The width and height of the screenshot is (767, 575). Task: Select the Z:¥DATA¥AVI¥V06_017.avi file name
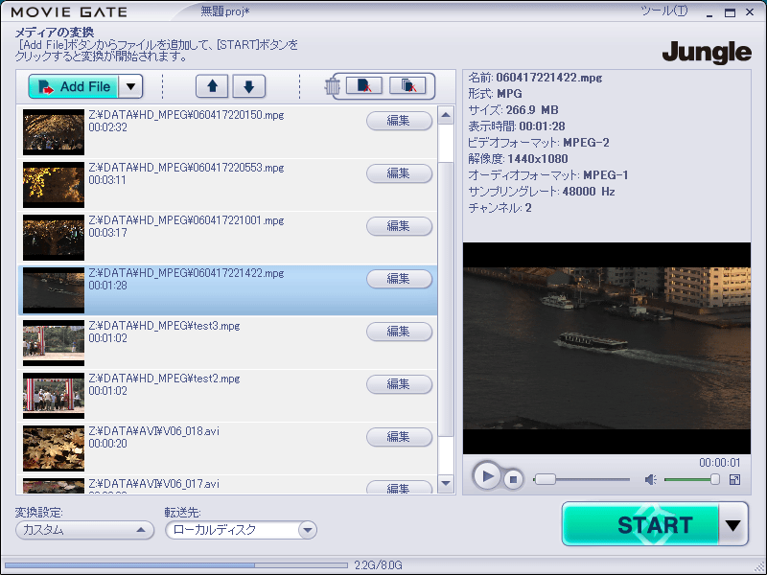154,484
